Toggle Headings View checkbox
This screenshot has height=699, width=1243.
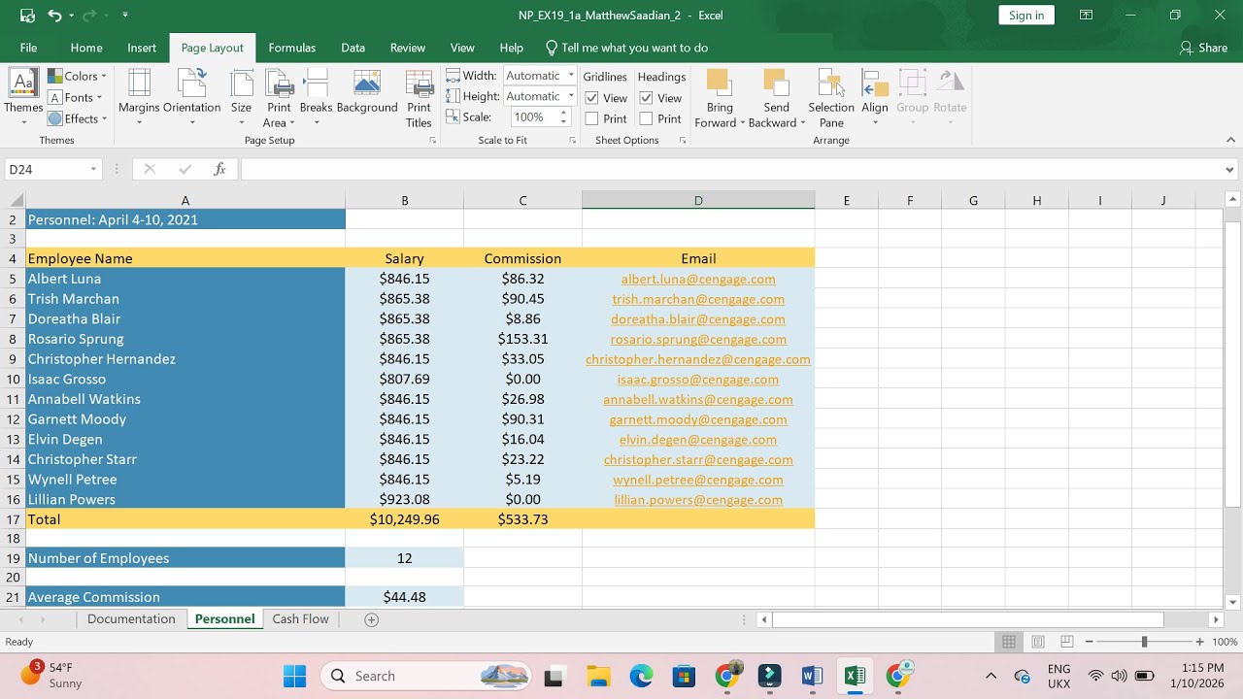pyautogui.click(x=646, y=98)
